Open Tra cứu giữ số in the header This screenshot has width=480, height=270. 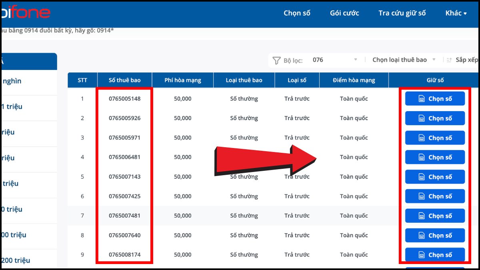point(402,13)
